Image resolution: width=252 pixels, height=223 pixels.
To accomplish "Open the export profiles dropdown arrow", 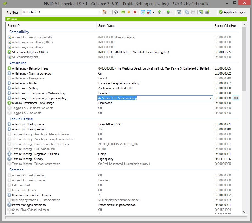I will tap(164, 12).
